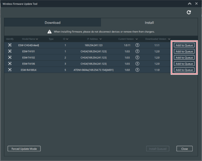The image size is (202, 161).
Task: Switch to the Install tab
Action: pyautogui.click(x=149, y=23)
